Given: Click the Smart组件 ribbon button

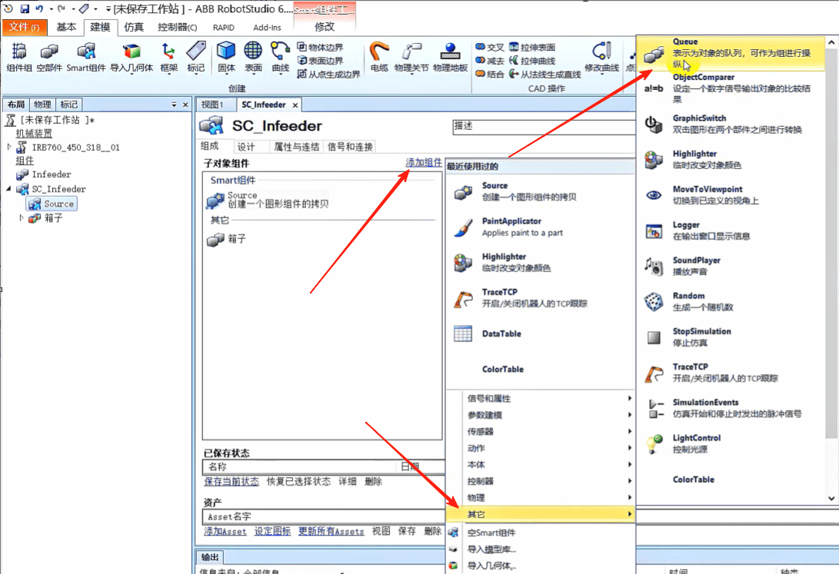Looking at the screenshot, I should click(x=85, y=57).
